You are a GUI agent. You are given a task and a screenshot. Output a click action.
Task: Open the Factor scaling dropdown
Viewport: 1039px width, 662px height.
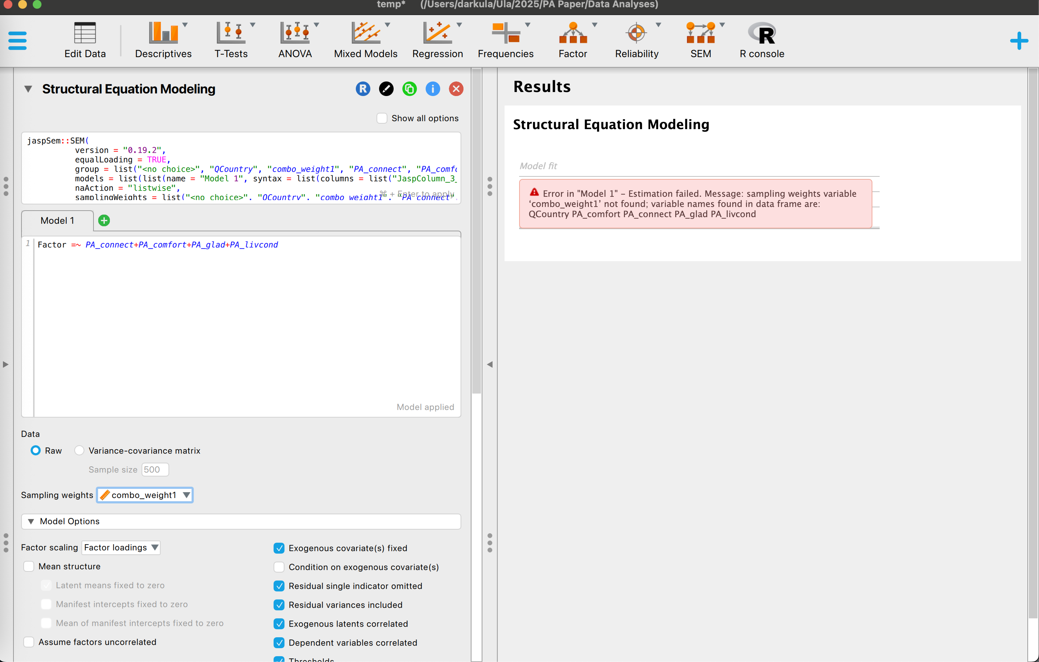(x=121, y=547)
